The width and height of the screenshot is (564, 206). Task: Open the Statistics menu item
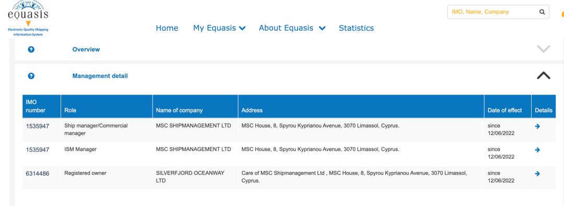point(356,28)
